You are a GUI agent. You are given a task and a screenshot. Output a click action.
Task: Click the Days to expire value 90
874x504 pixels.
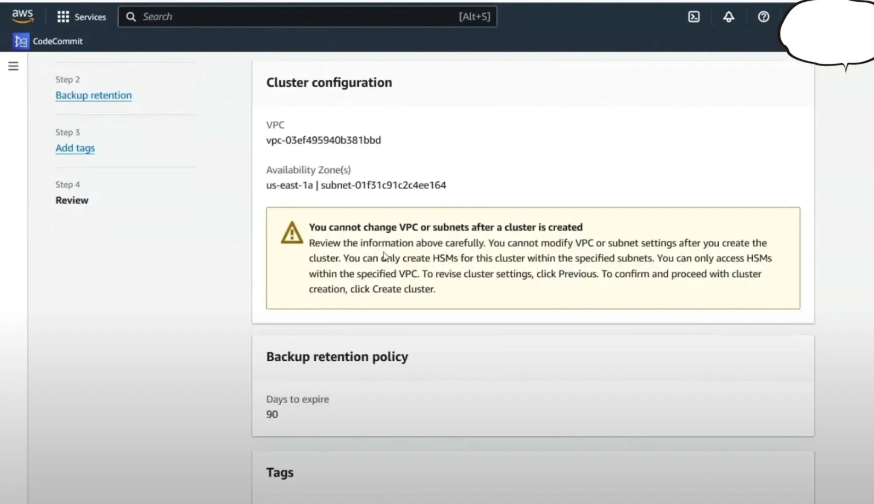pos(272,414)
